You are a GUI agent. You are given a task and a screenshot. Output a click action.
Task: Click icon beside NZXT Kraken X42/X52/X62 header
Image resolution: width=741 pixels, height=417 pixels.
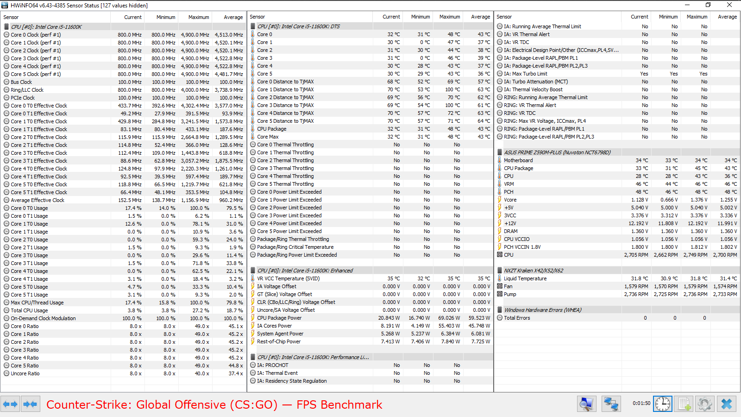pyautogui.click(x=500, y=271)
